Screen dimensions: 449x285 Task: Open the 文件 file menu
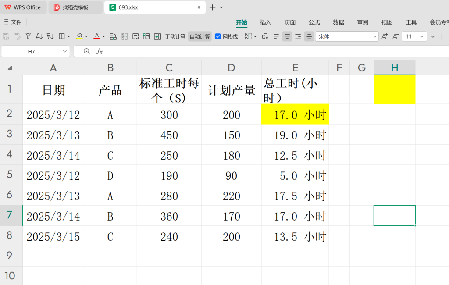[x=16, y=22]
